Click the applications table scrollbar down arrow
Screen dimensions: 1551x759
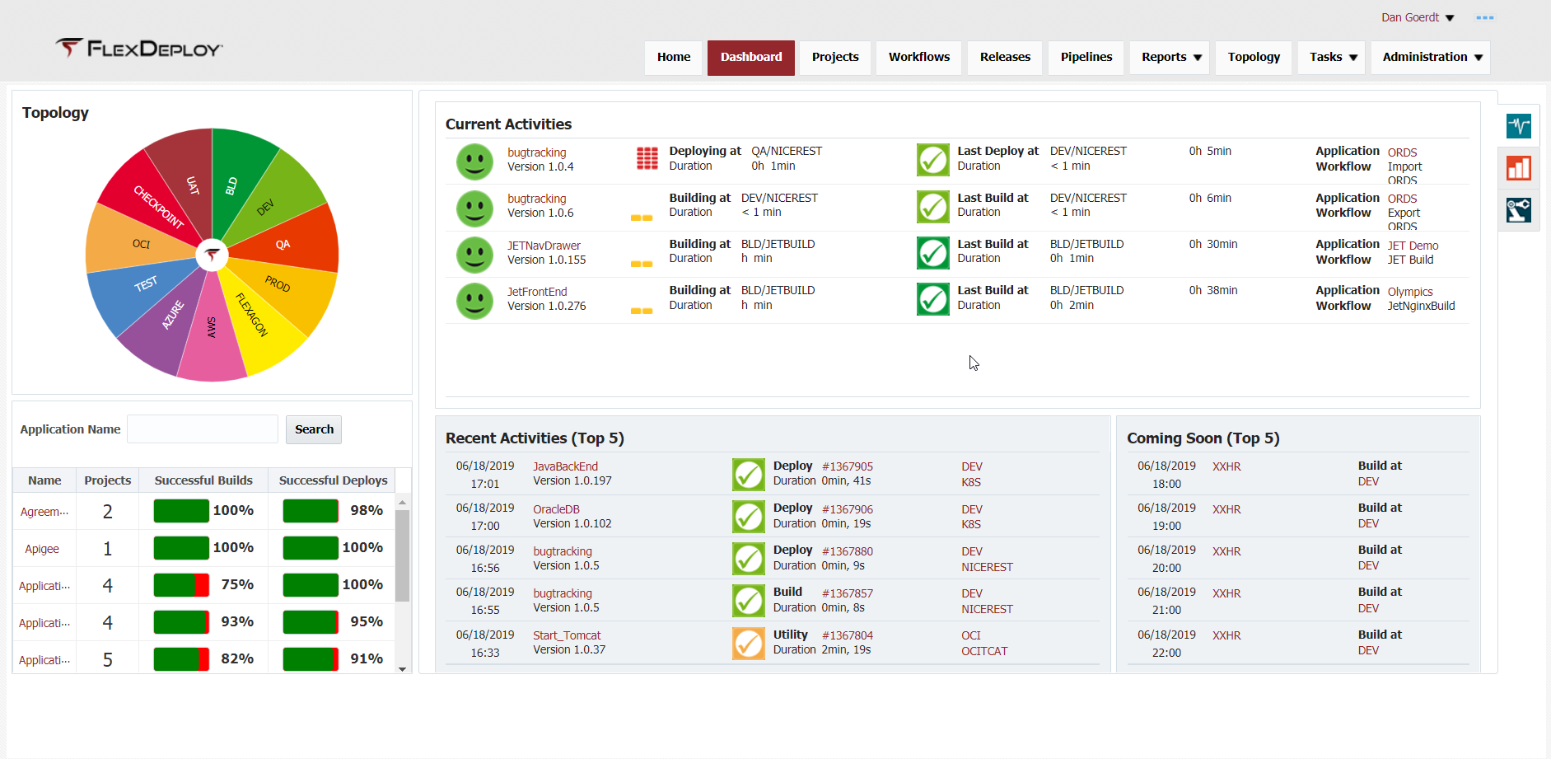(x=402, y=669)
